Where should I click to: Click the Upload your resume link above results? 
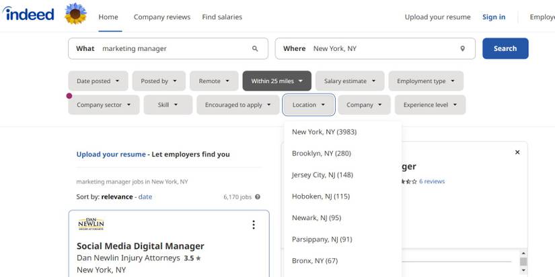pyautogui.click(x=111, y=154)
